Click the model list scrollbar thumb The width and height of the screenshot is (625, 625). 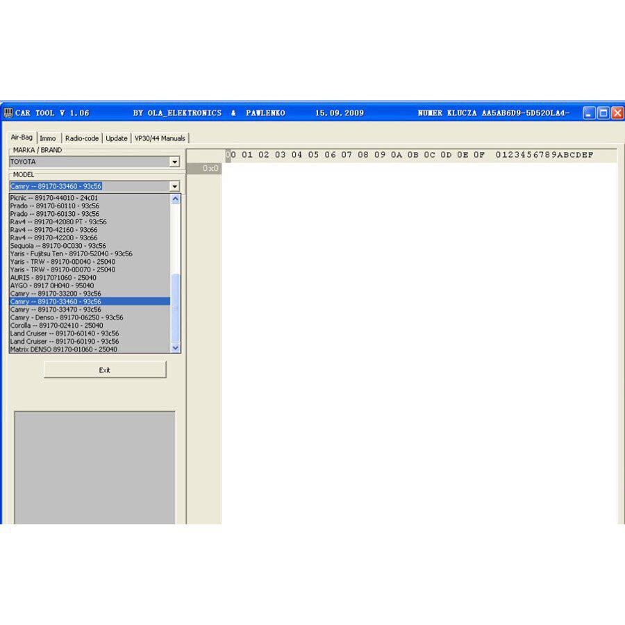(176, 308)
